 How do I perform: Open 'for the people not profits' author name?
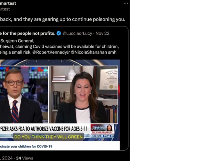coord(28,33)
